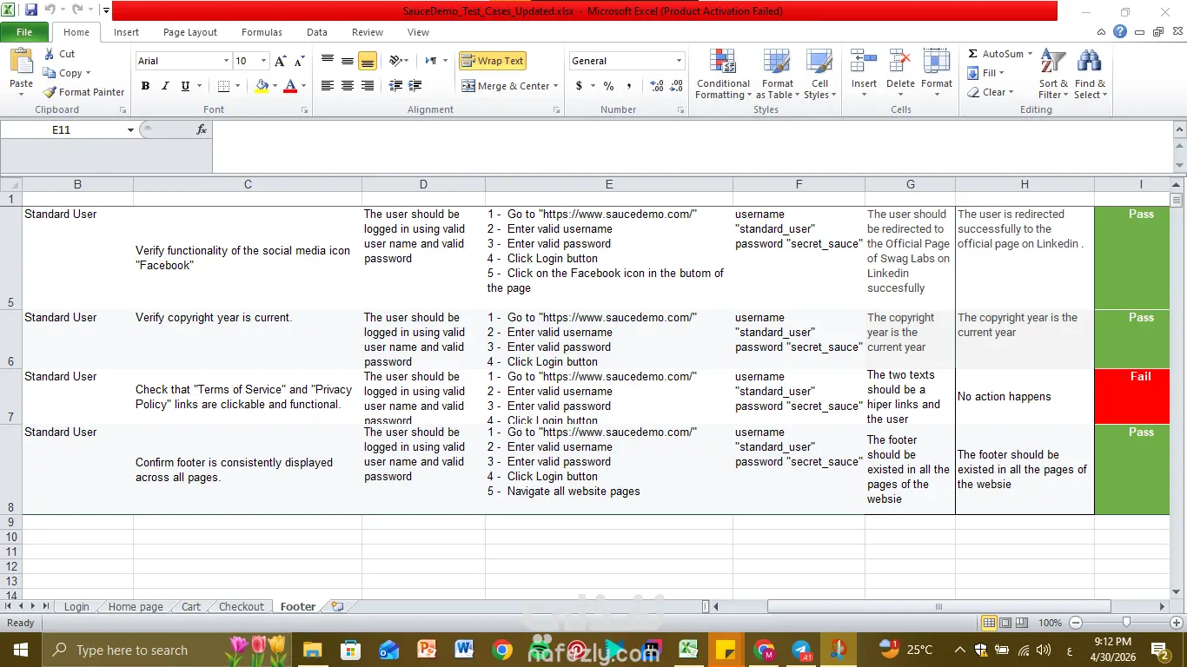Image resolution: width=1187 pixels, height=667 pixels.
Task: Expand the Copy dropdown arrow
Action: coord(88,73)
